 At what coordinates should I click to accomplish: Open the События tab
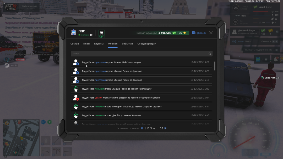point(127,44)
